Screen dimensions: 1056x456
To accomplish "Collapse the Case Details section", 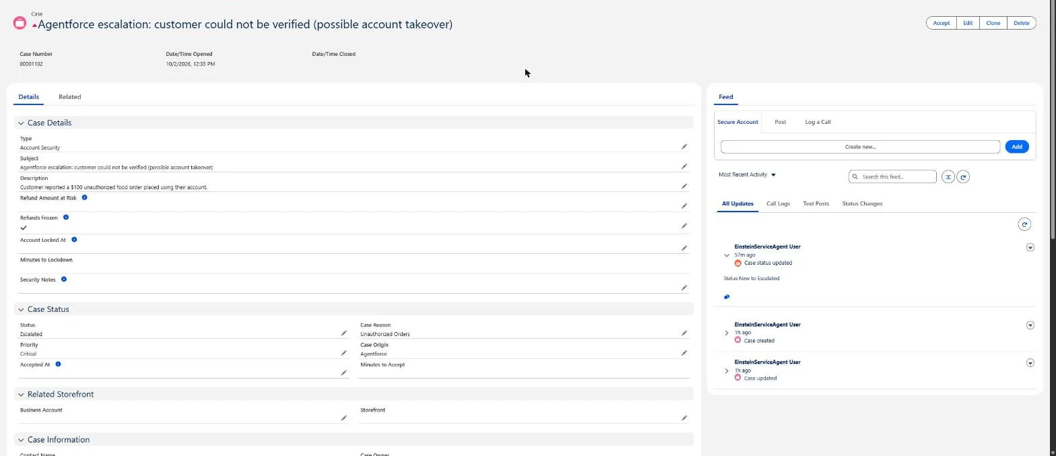I will 21,123.
